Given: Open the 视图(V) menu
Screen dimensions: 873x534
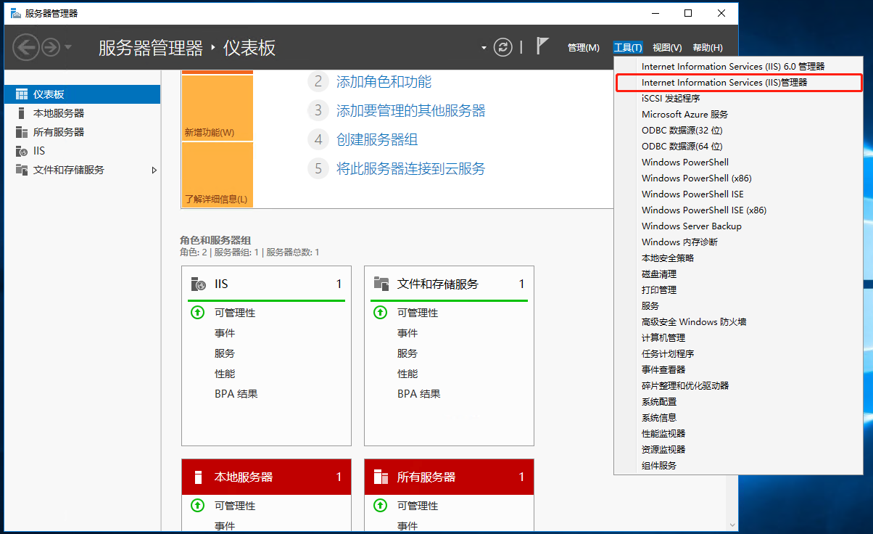Looking at the screenshot, I should point(667,48).
